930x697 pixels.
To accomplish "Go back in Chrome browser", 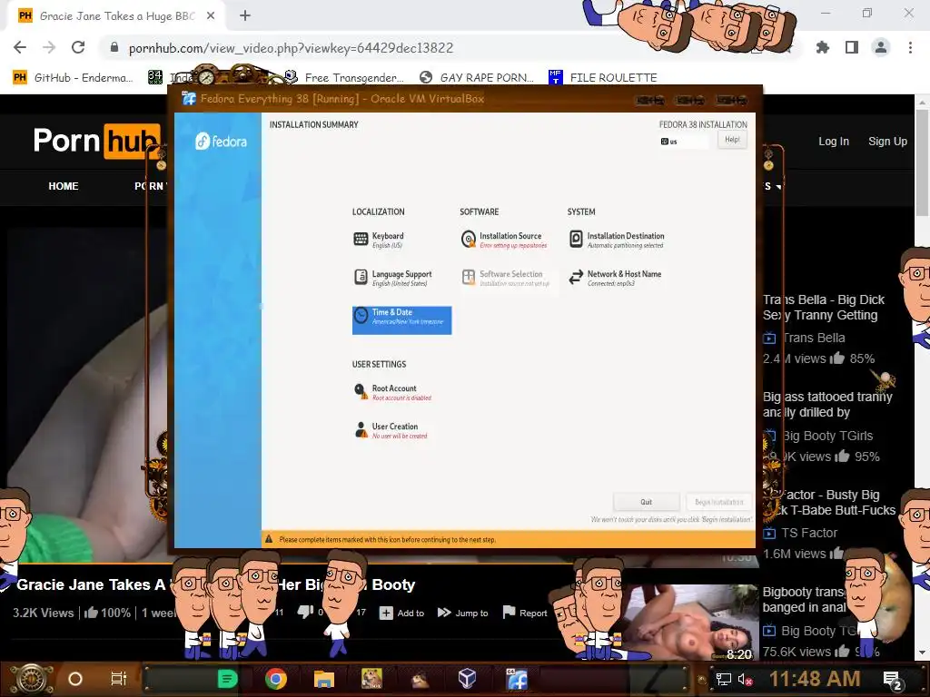I will tap(20, 47).
